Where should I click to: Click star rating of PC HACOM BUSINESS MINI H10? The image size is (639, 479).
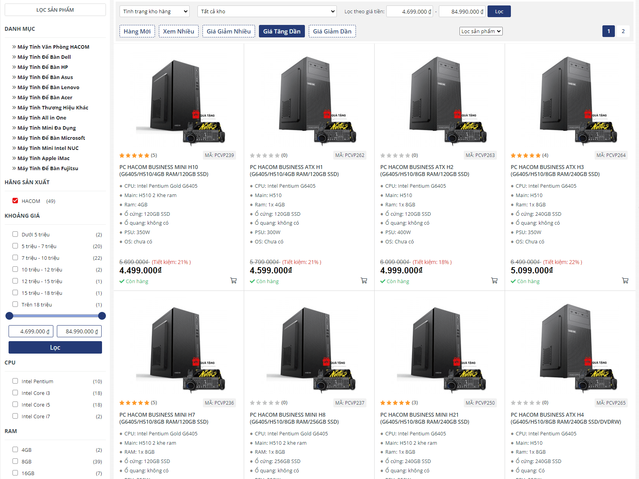point(134,155)
